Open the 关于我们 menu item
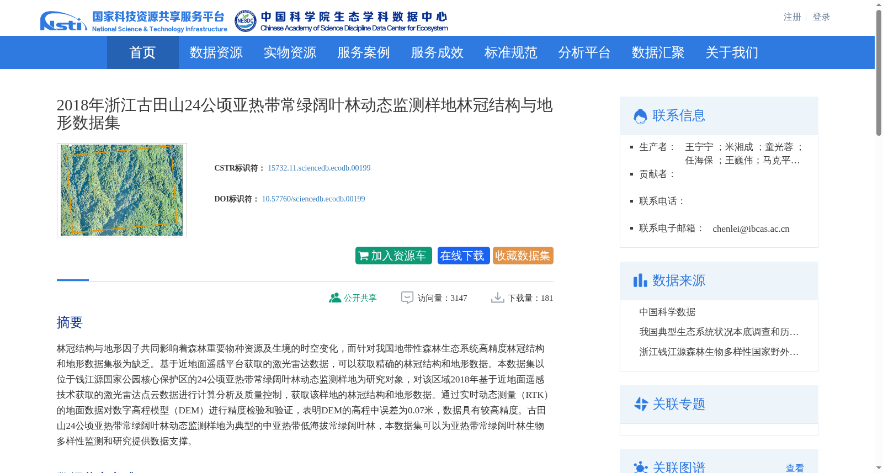The width and height of the screenshot is (883, 473). click(x=732, y=52)
